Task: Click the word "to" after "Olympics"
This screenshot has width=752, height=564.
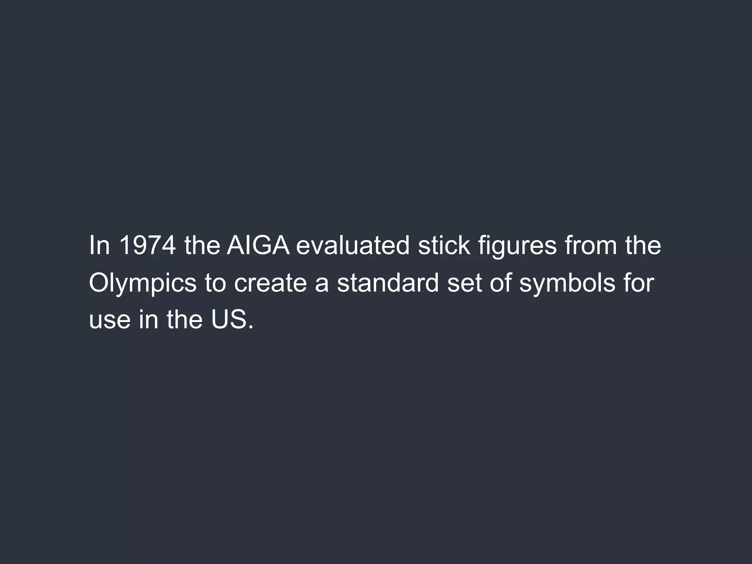Action: pos(216,283)
